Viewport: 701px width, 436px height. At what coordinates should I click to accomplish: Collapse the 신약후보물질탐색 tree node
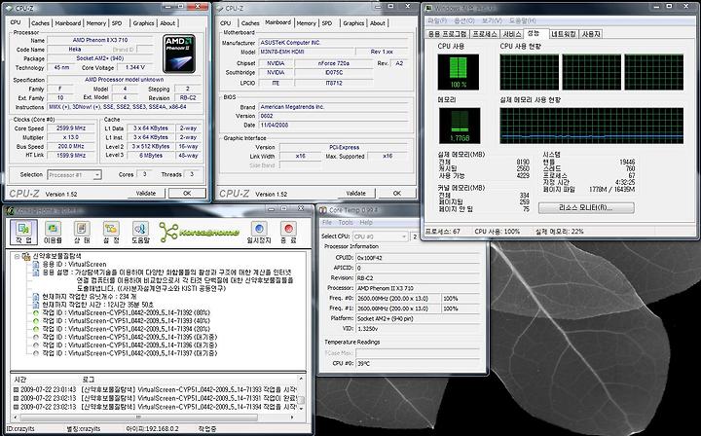point(17,256)
